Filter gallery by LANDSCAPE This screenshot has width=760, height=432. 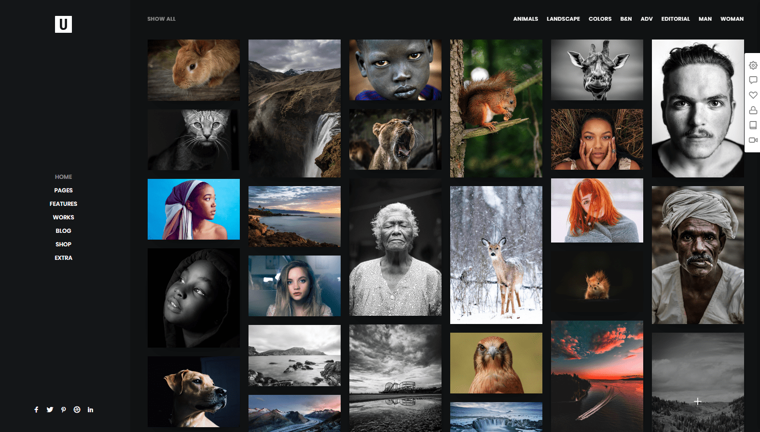click(x=563, y=19)
